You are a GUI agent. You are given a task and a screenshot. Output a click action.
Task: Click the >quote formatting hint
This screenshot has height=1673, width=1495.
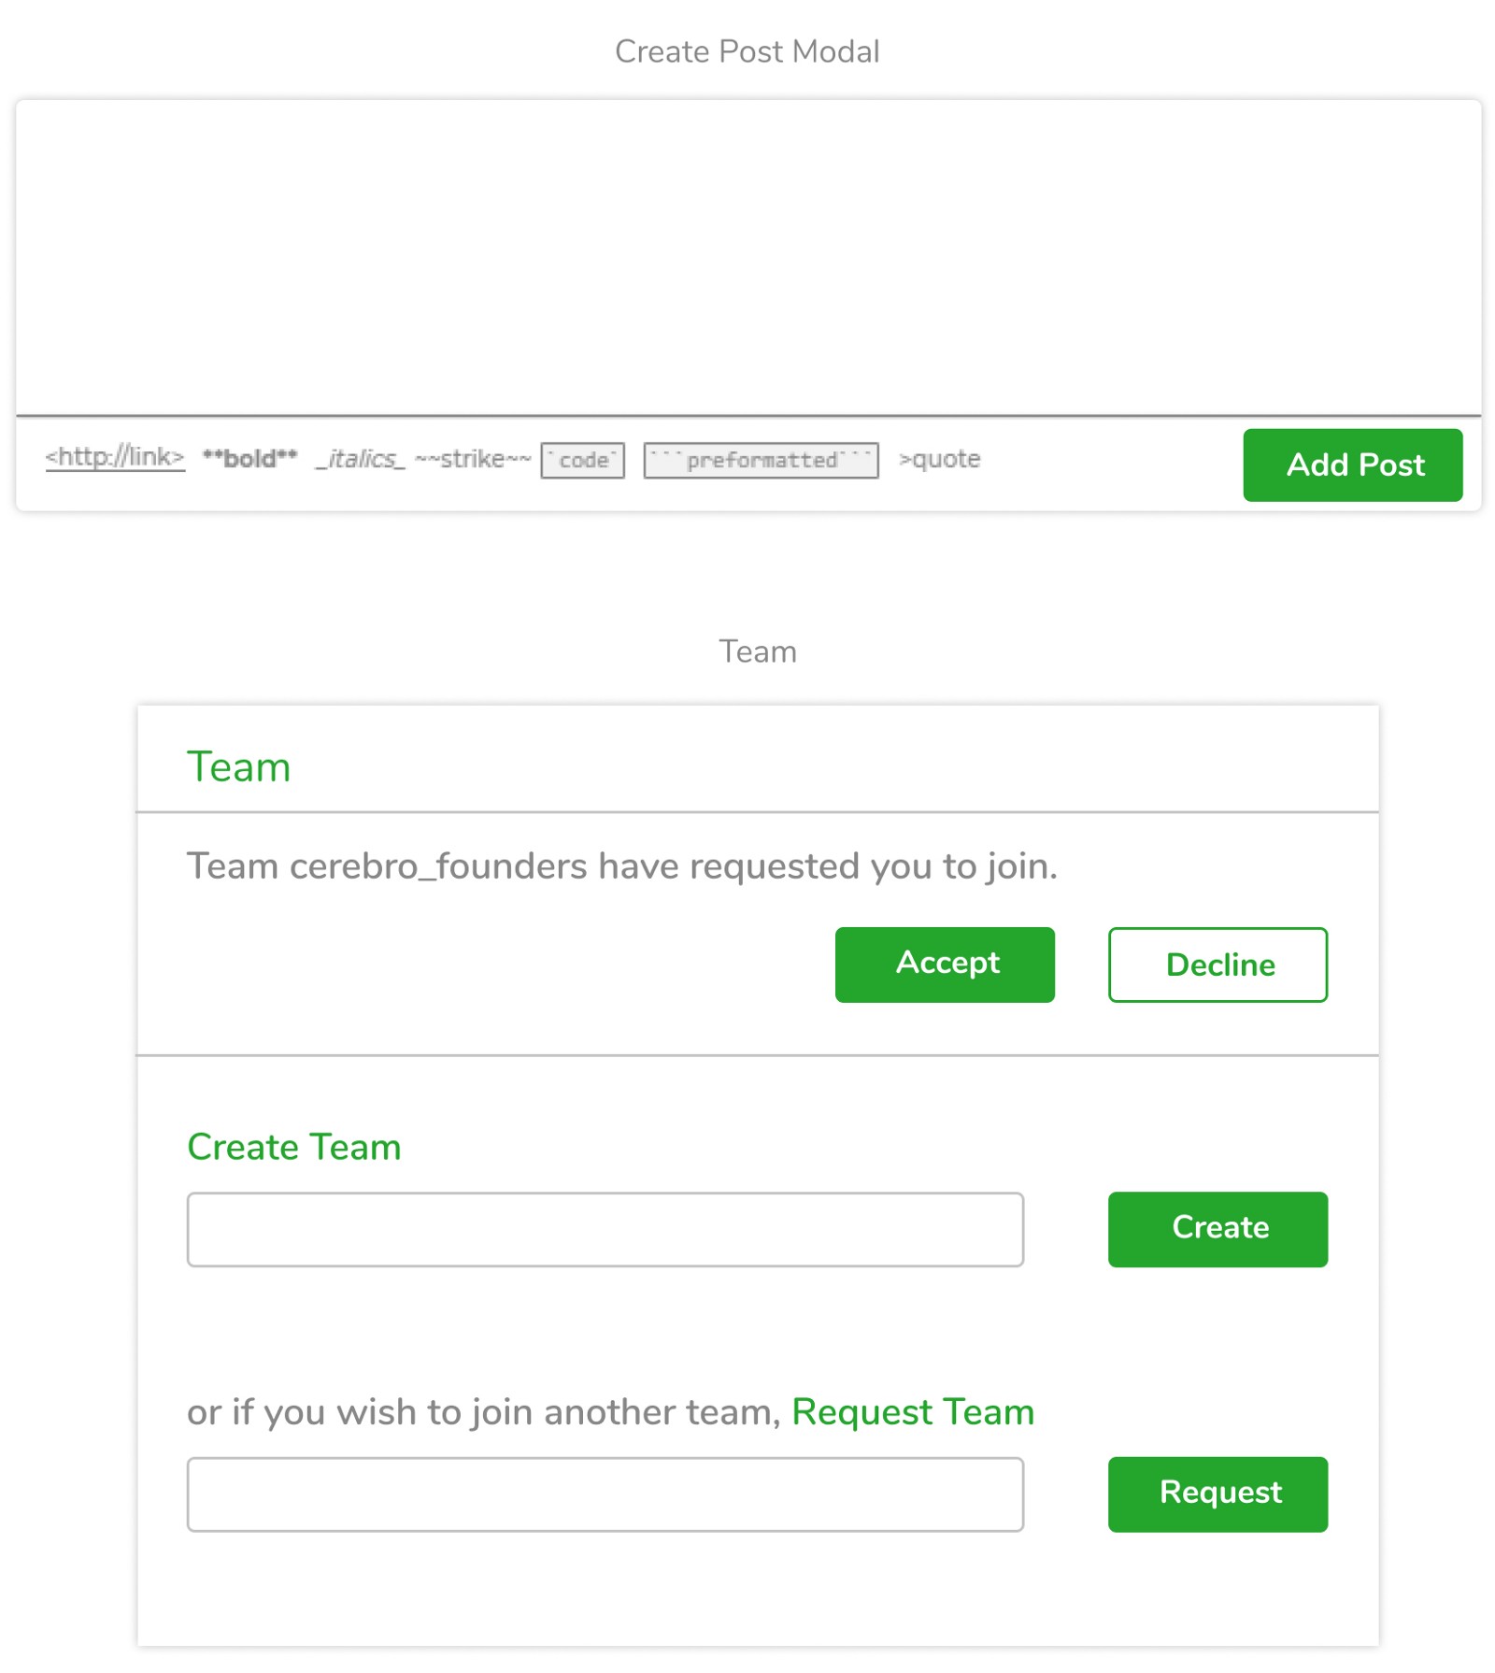coord(939,459)
